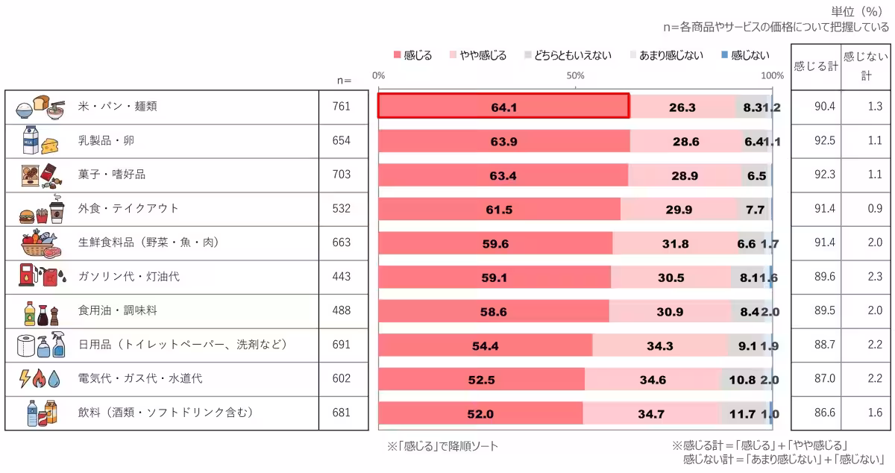Click the 乳製品・卵 row label
Image resolution: width=895 pixels, height=473 pixels.
pyautogui.click(x=107, y=140)
